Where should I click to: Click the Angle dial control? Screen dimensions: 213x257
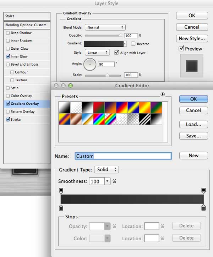(x=90, y=64)
